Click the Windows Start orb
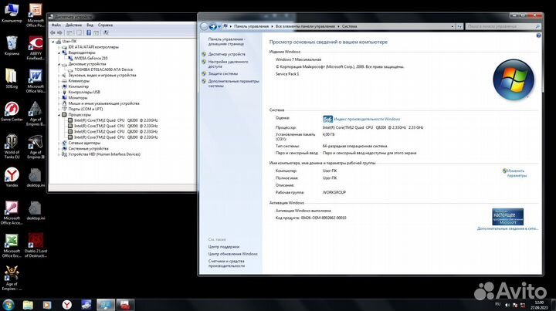The image size is (556, 311). coord(8,303)
